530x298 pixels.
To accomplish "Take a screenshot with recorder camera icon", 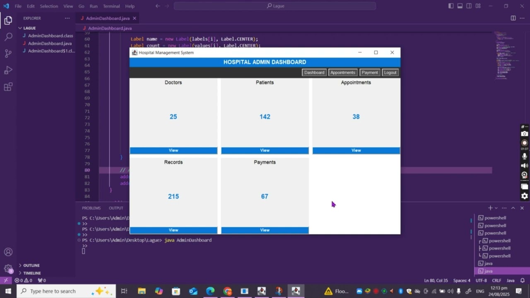I will (525, 134).
